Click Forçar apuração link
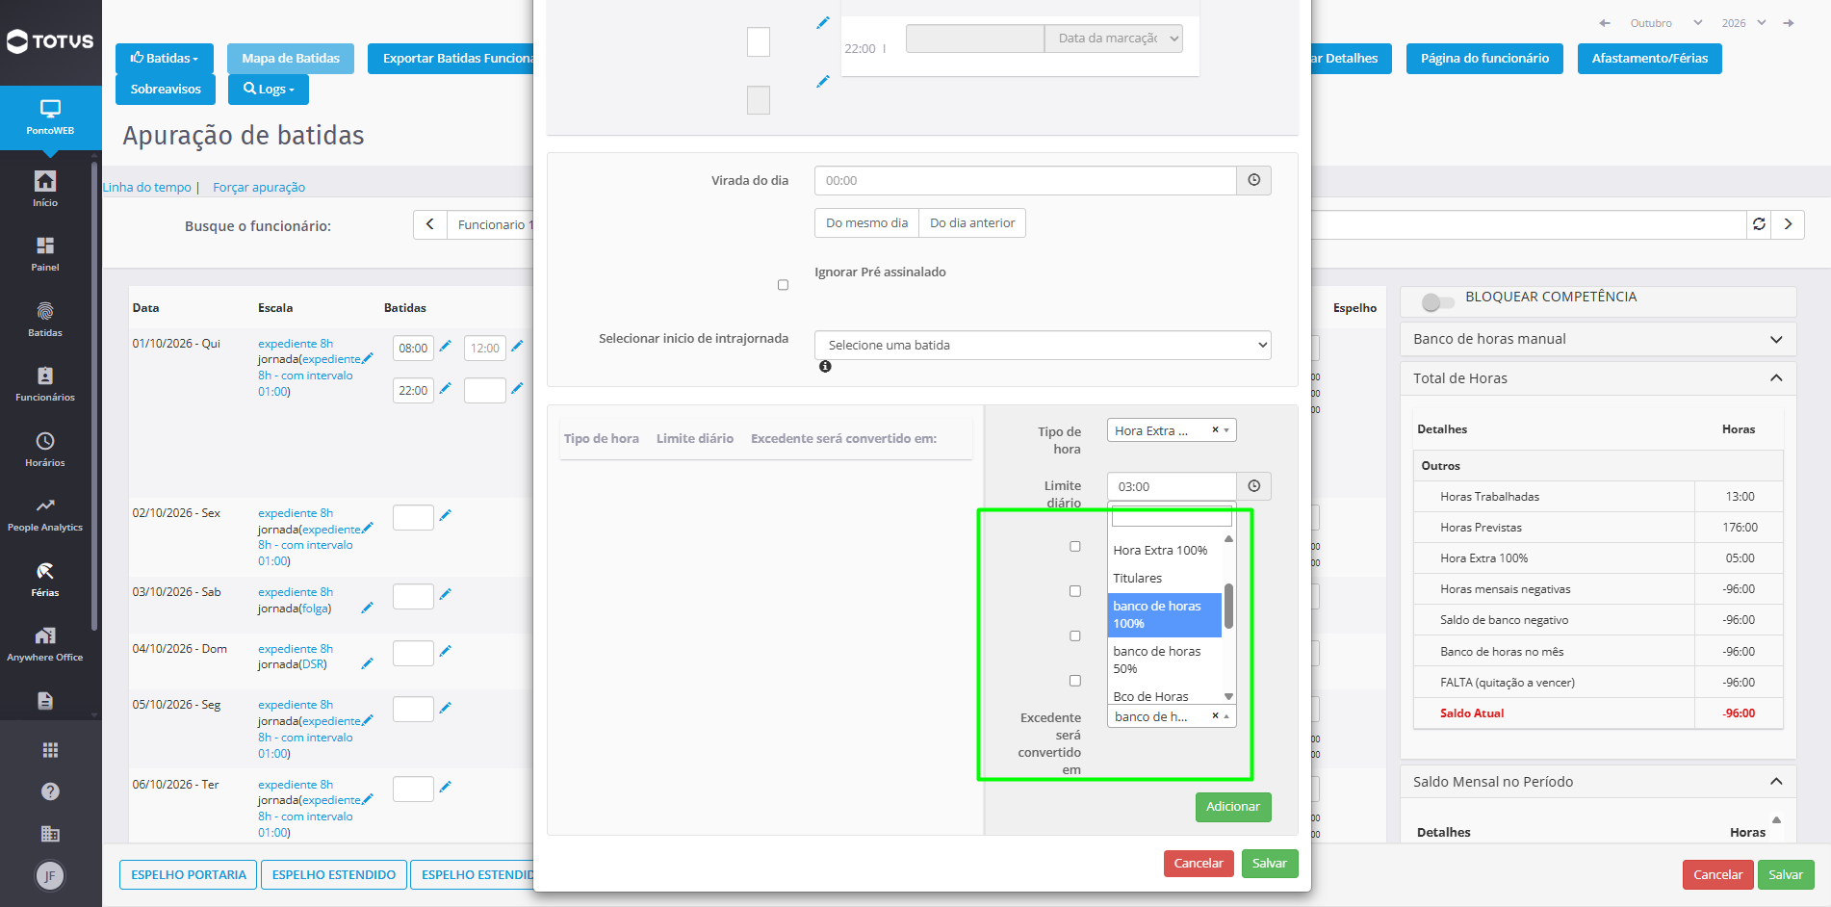The height and width of the screenshot is (907, 1831). coord(259,188)
